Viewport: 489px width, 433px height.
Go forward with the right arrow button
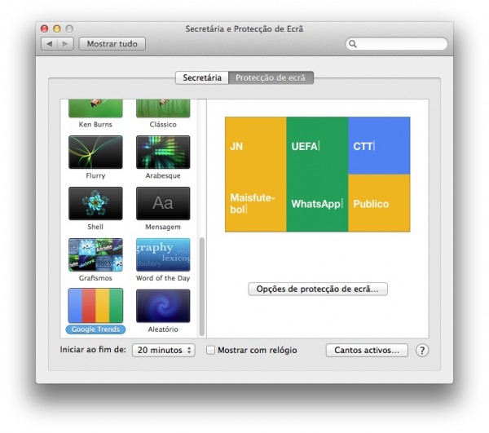pyautogui.click(x=65, y=44)
